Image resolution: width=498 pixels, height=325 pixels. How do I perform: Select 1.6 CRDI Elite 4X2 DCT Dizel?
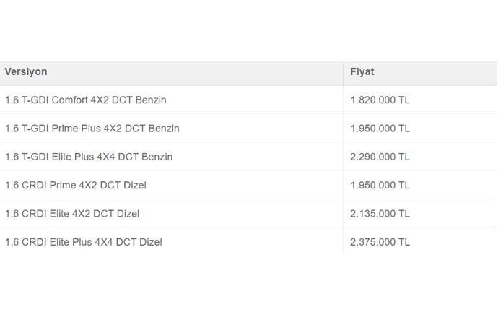pos(72,214)
